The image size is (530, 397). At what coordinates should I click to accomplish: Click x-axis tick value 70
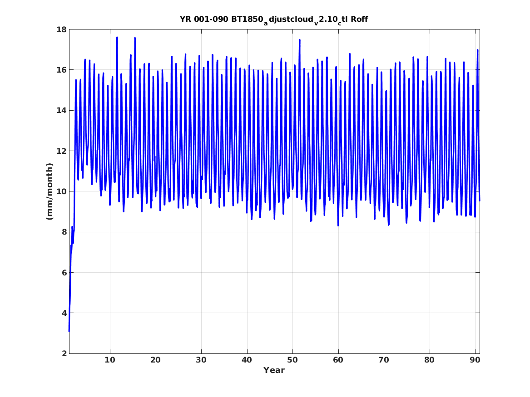(384, 360)
